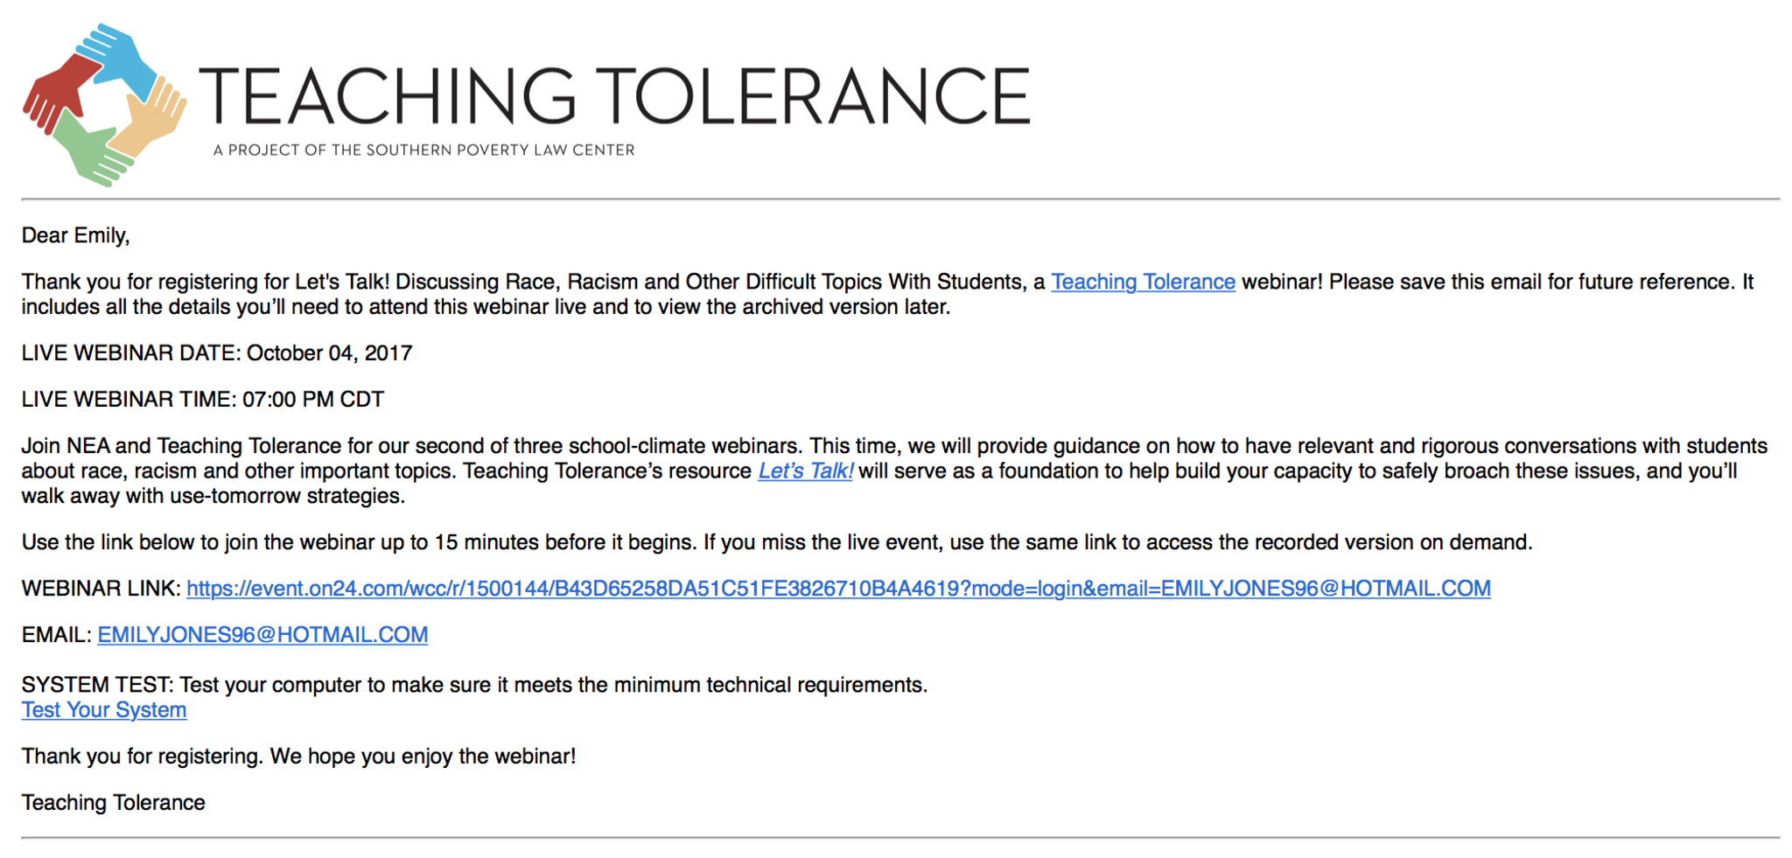The height and width of the screenshot is (858, 1792).
Task: Click the Thank you for registering closing line
Action: pyautogui.click(x=298, y=757)
